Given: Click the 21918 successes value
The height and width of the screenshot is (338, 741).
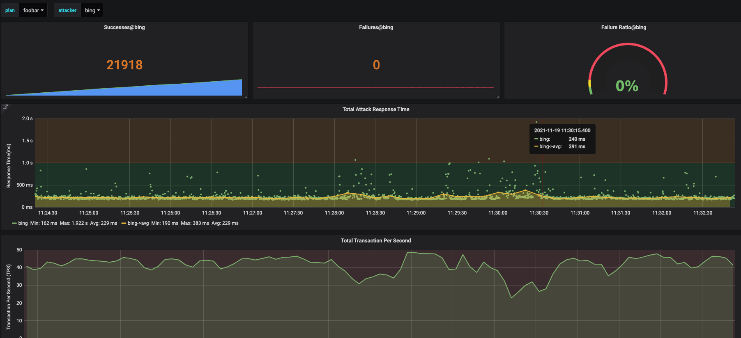Looking at the screenshot, I should (124, 65).
